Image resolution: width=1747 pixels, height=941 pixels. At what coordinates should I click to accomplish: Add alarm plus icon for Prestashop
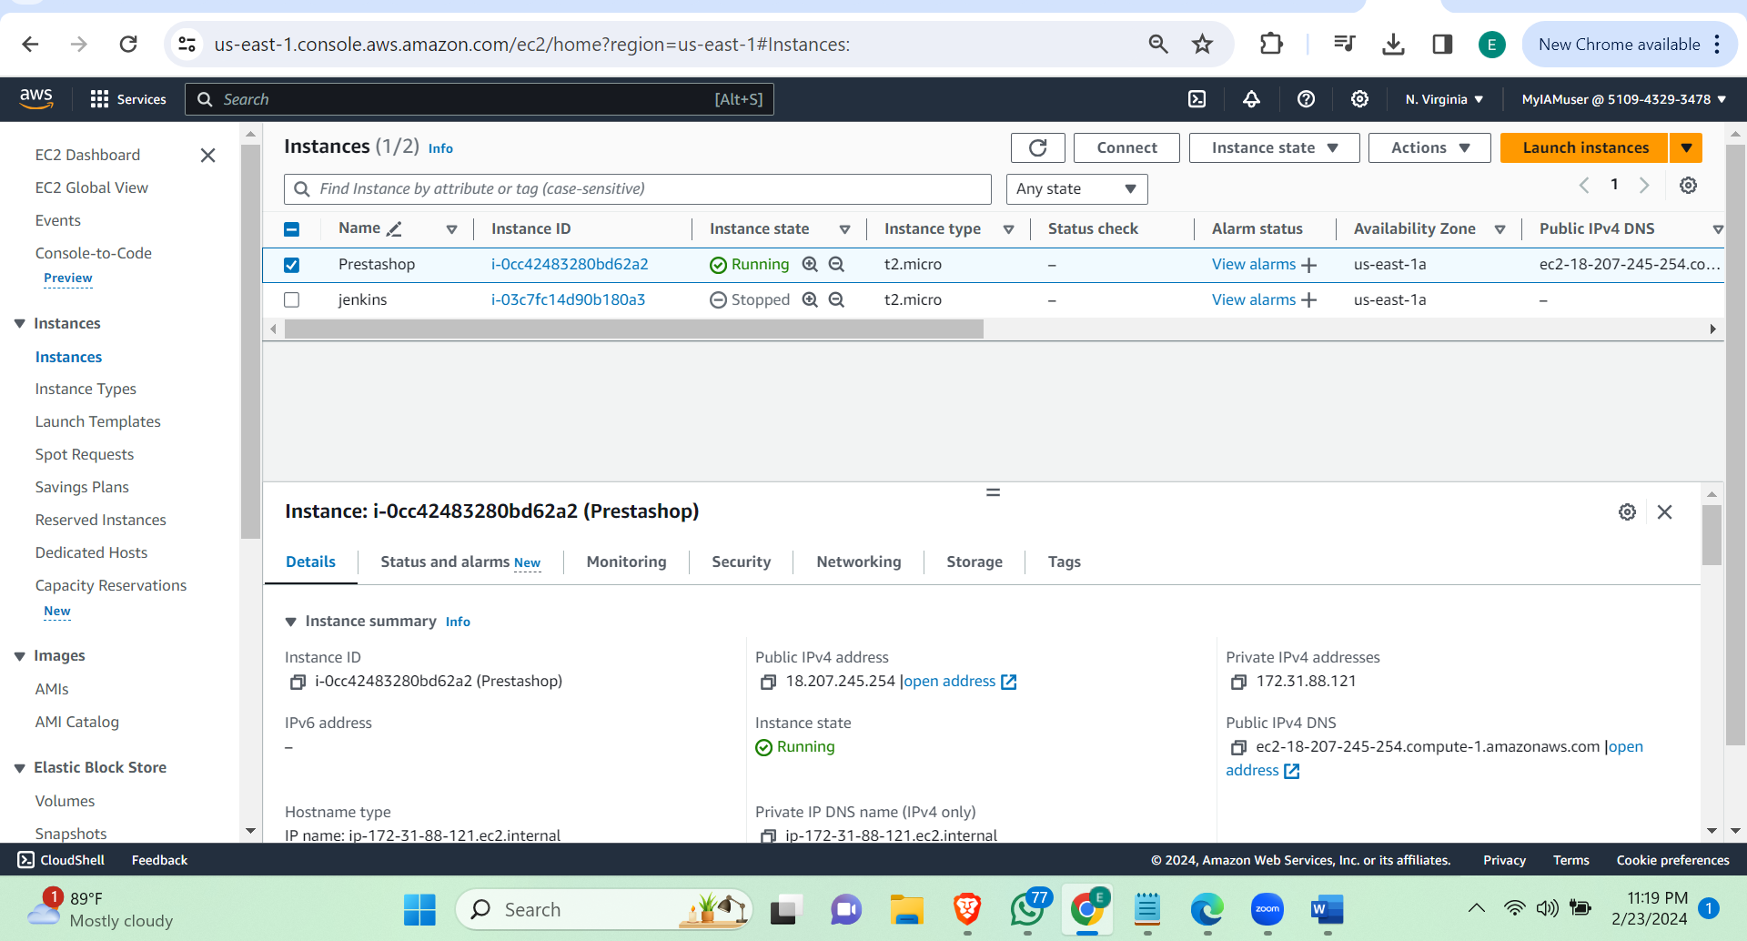pos(1309,265)
